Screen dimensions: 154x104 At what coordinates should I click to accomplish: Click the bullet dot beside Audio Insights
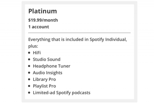tap(29, 73)
